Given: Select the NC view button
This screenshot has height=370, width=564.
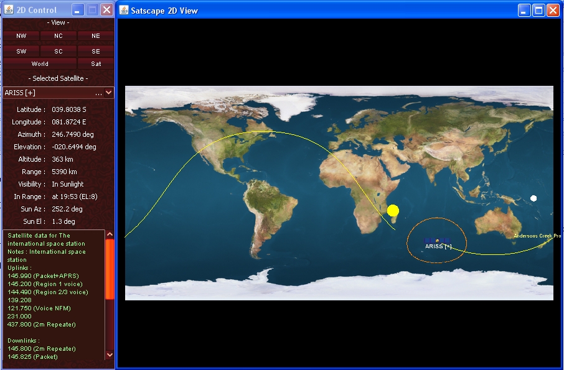Looking at the screenshot, I should [59, 36].
